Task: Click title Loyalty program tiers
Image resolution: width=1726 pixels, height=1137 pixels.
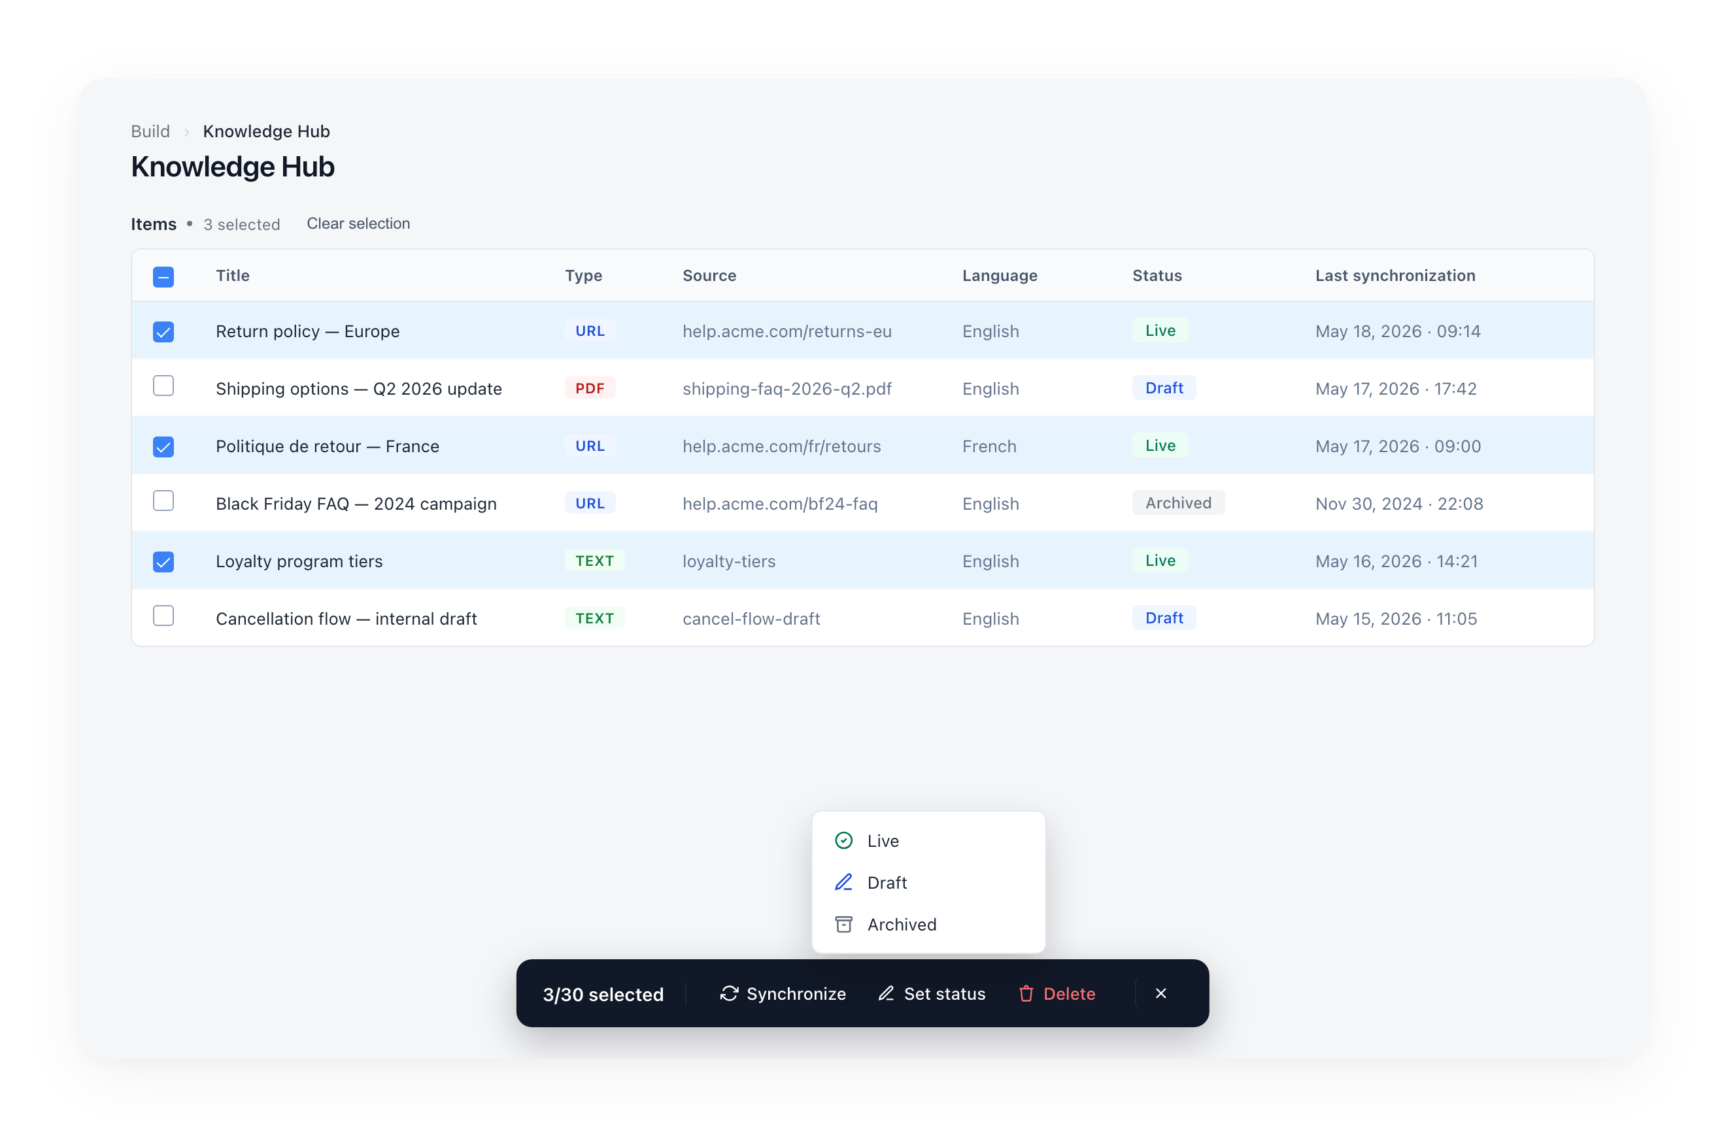Action: tap(299, 561)
